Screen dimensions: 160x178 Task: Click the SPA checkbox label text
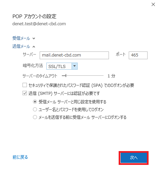coord(81,85)
